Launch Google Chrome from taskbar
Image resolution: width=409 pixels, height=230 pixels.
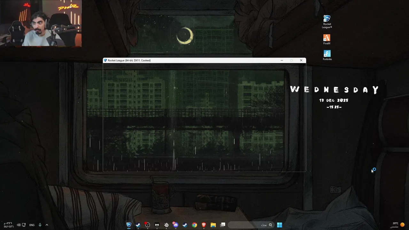pos(194,225)
